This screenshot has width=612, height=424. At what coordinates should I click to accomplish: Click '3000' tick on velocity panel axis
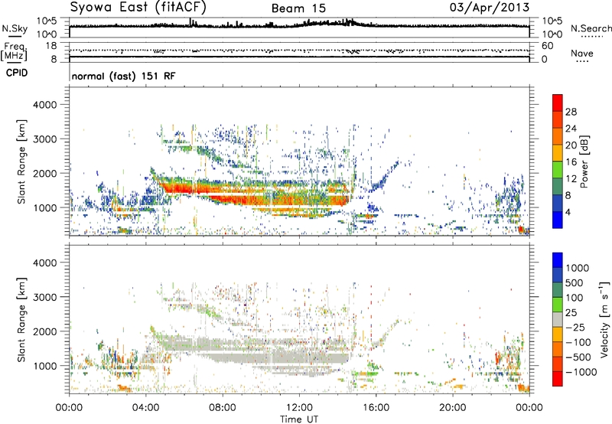point(45,297)
